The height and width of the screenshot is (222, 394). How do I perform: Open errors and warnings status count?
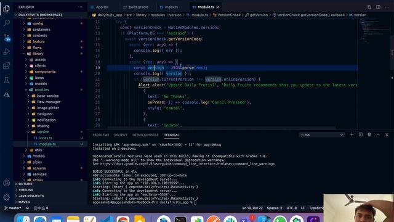(x=41, y=208)
